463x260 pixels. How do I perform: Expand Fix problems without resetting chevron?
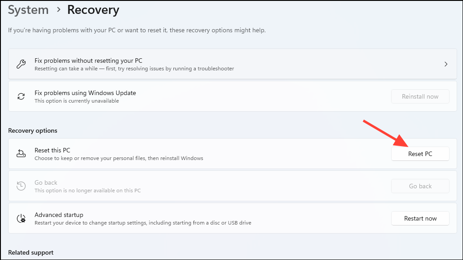click(x=446, y=64)
